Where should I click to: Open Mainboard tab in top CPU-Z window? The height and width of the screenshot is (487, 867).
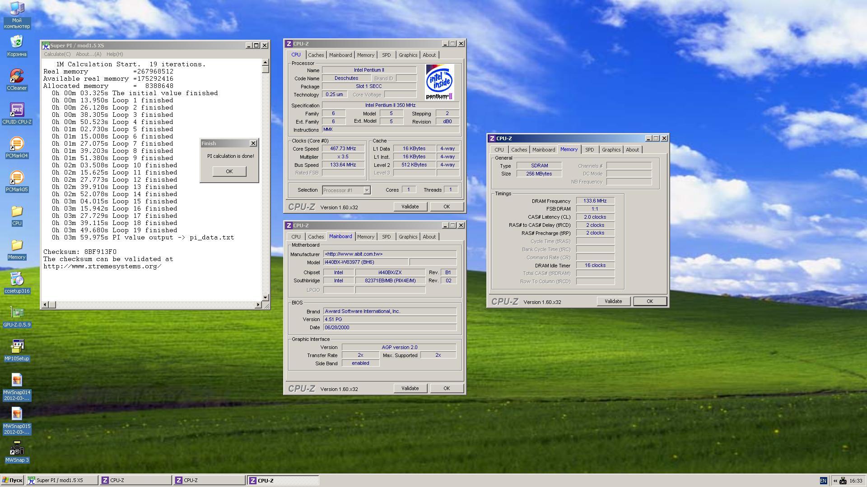(x=340, y=55)
